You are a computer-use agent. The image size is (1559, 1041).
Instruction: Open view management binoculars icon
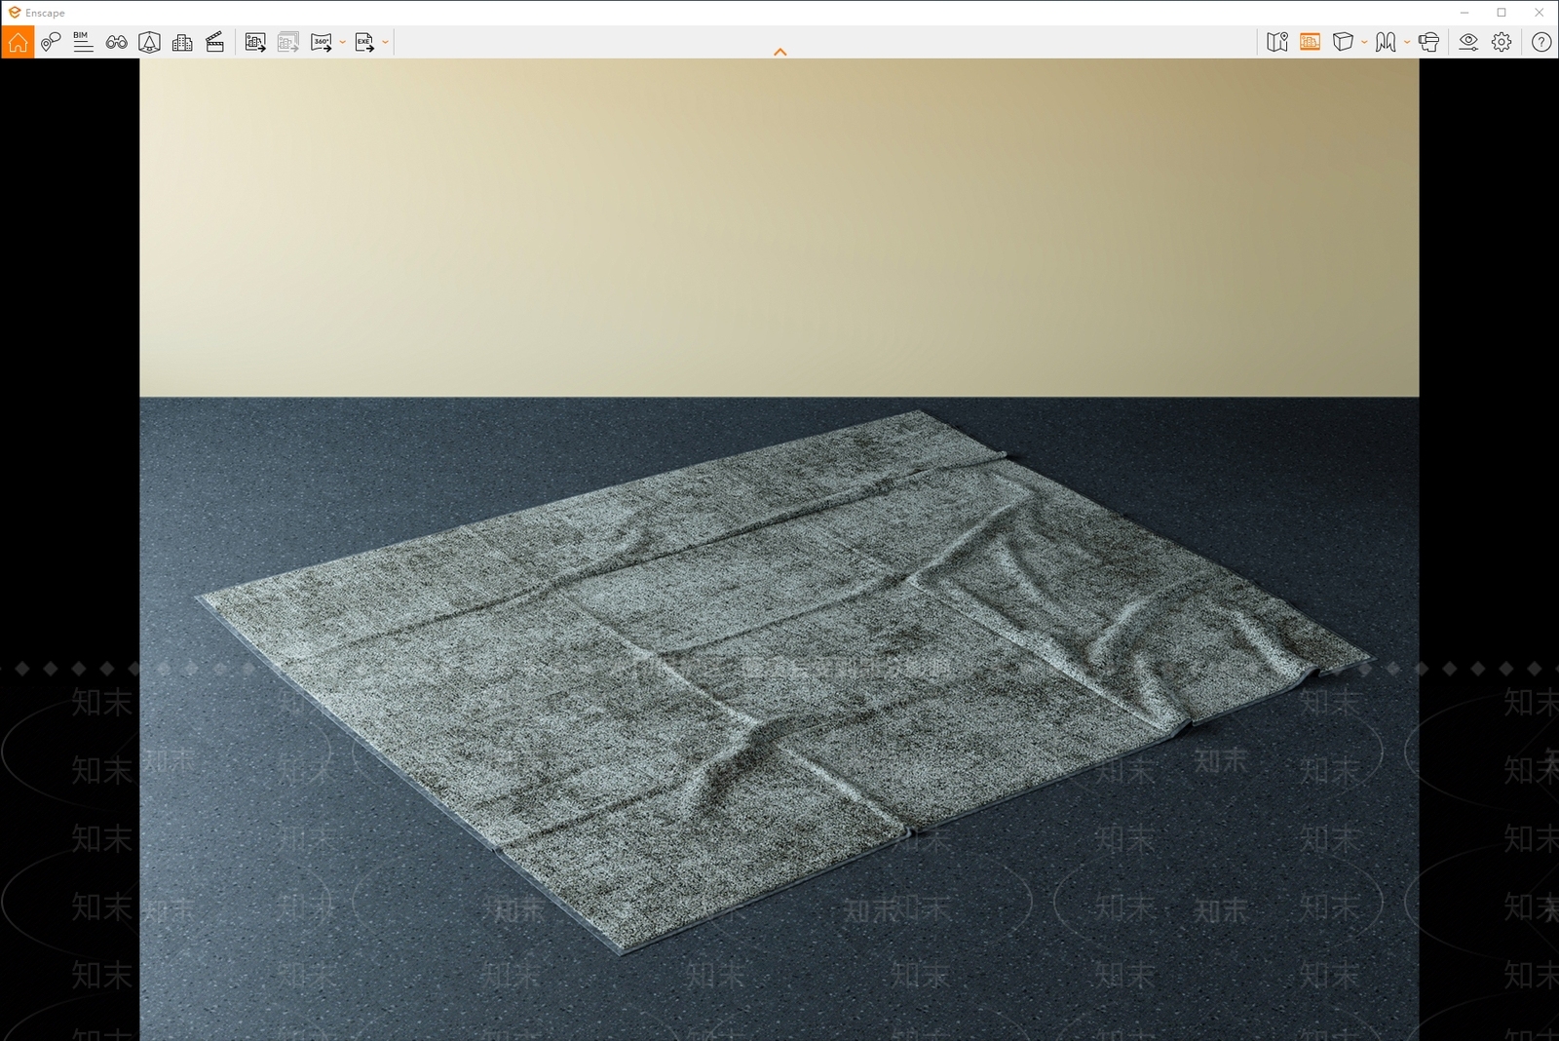pos(116,42)
